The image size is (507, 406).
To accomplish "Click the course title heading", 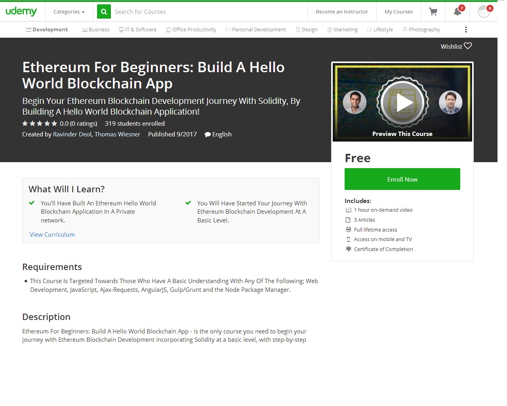I will pos(153,75).
